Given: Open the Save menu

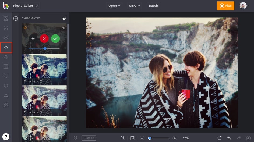Looking at the screenshot, I should tap(134, 6).
